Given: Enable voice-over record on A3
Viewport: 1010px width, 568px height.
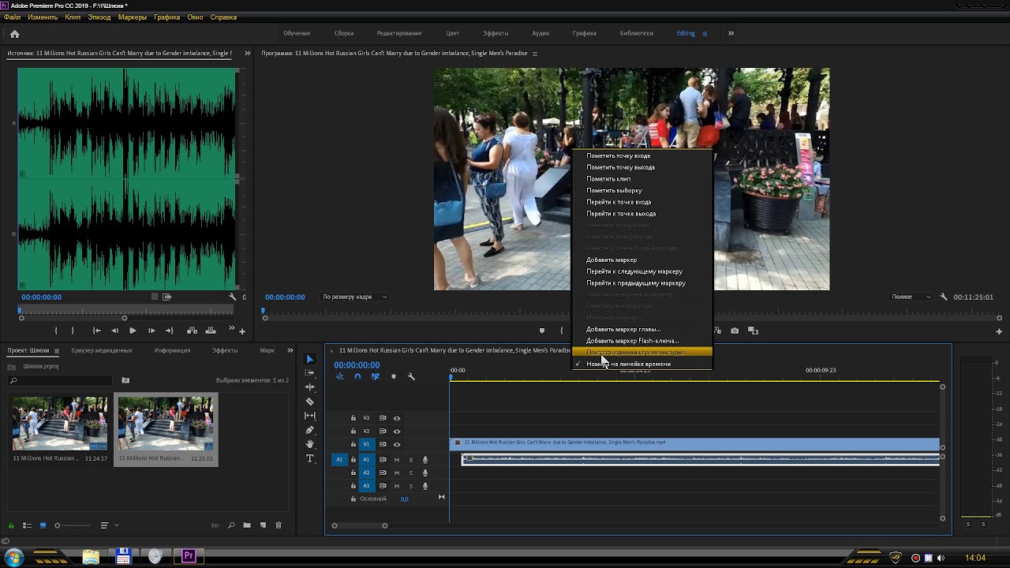Looking at the screenshot, I should point(425,486).
